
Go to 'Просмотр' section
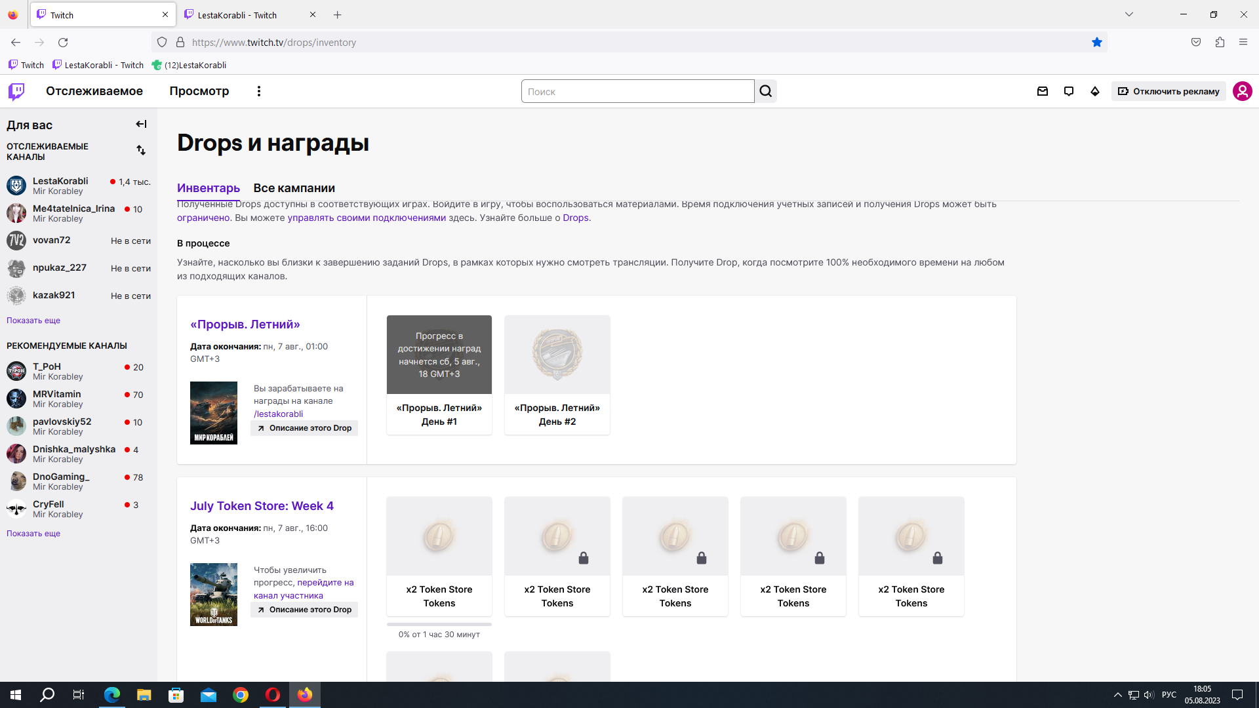tap(199, 91)
